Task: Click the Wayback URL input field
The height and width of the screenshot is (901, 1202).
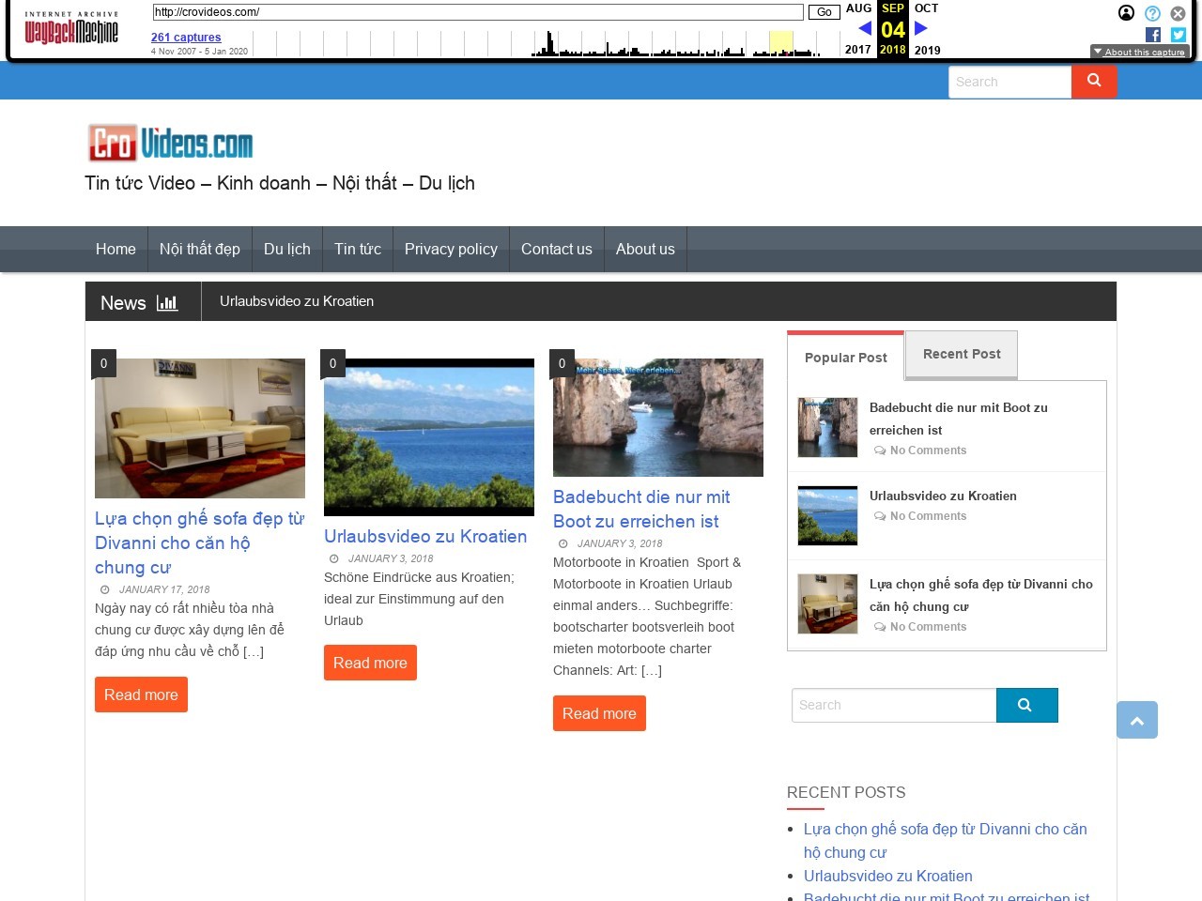Action: 478,12
